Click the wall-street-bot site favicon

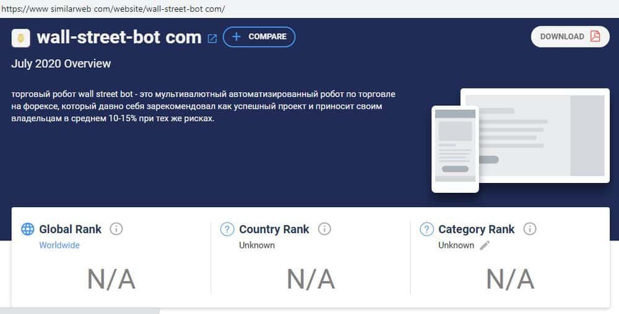[x=21, y=38]
